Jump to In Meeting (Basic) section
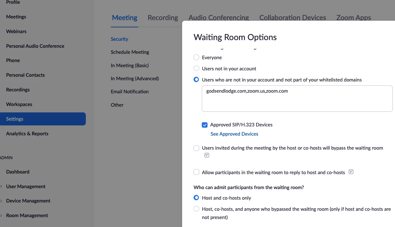Viewport: 395px width, 227px height. click(x=130, y=66)
